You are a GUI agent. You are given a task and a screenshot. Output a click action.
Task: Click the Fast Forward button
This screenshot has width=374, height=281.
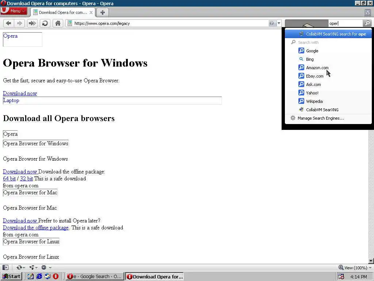pyautogui.click(x=32, y=23)
